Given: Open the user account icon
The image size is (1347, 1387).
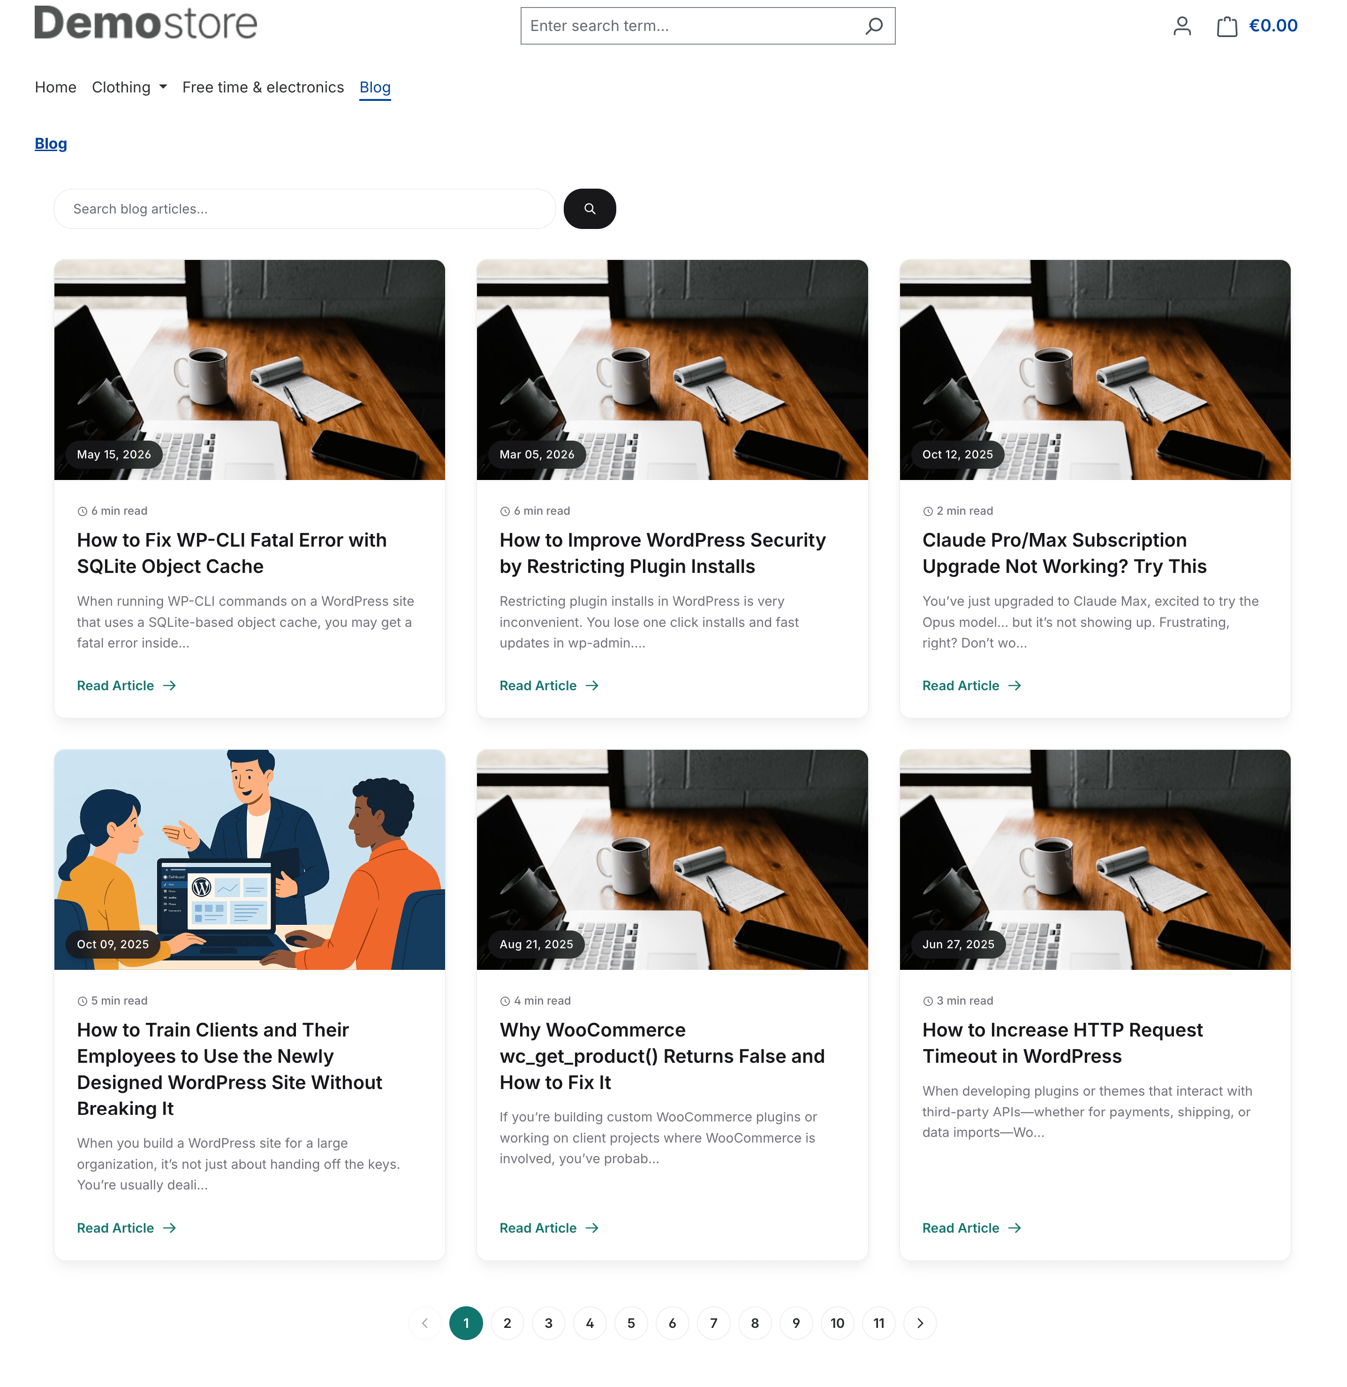Looking at the screenshot, I should 1182,26.
